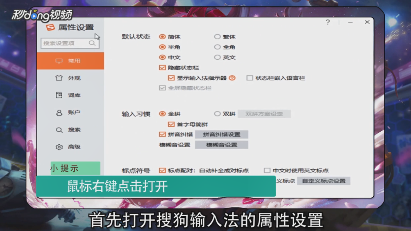411x231 pixels.
Task: Click the orange help icon beside 显示输入法指示器
Action: pos(232,78)
